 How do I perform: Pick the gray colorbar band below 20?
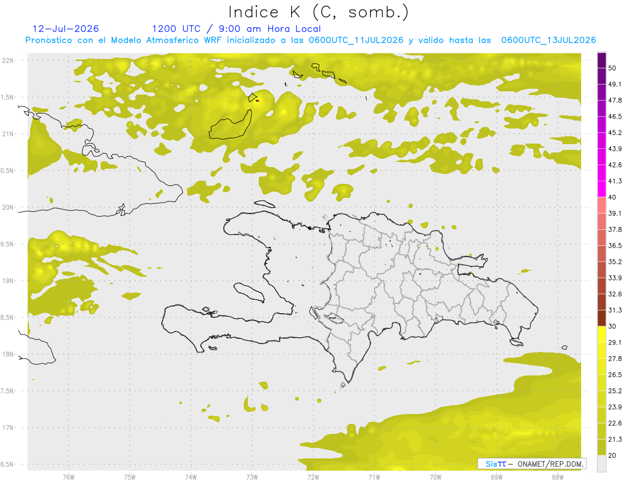pos(601,464)
